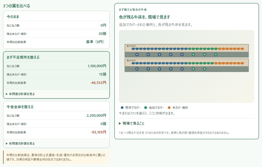
Task: Select the last orange cow in 第2牛床列
Action: tap(242, 63)
